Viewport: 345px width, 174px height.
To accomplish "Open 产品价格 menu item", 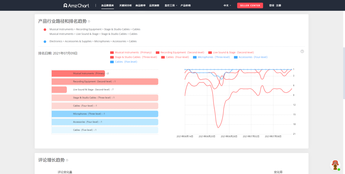I will (x=186, y=5).
